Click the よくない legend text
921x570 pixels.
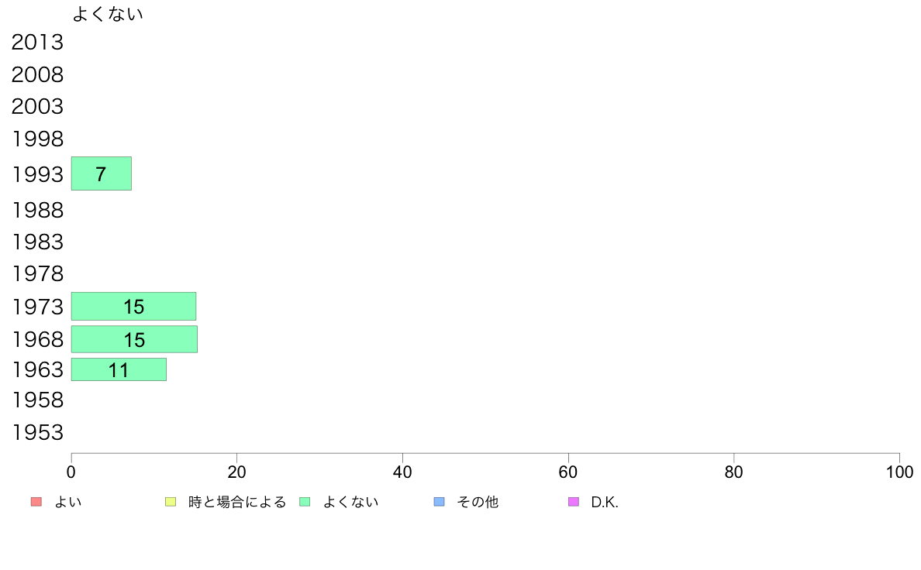pyautogui.click(x=350, y=502)
